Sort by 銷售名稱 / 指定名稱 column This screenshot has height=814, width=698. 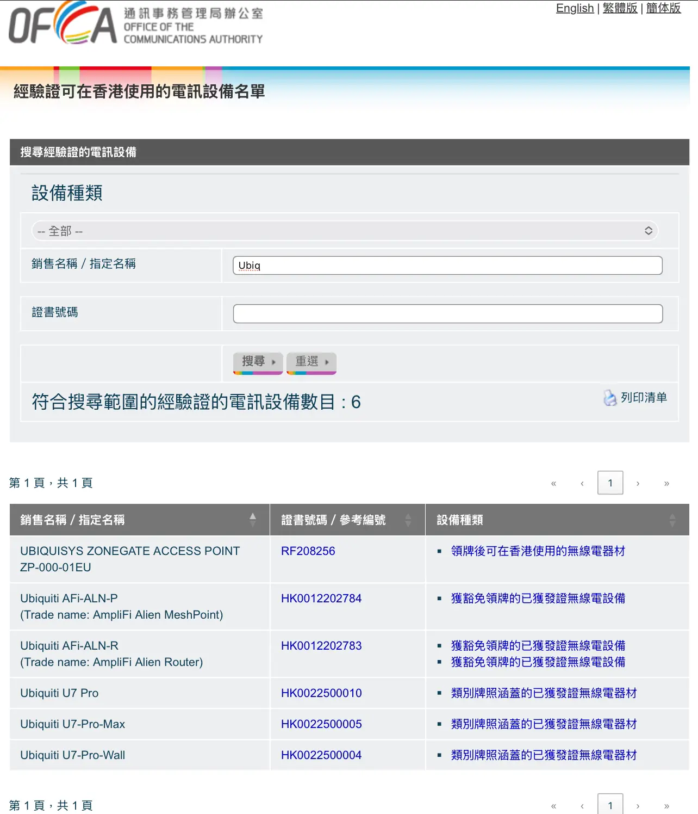[139, 520]
